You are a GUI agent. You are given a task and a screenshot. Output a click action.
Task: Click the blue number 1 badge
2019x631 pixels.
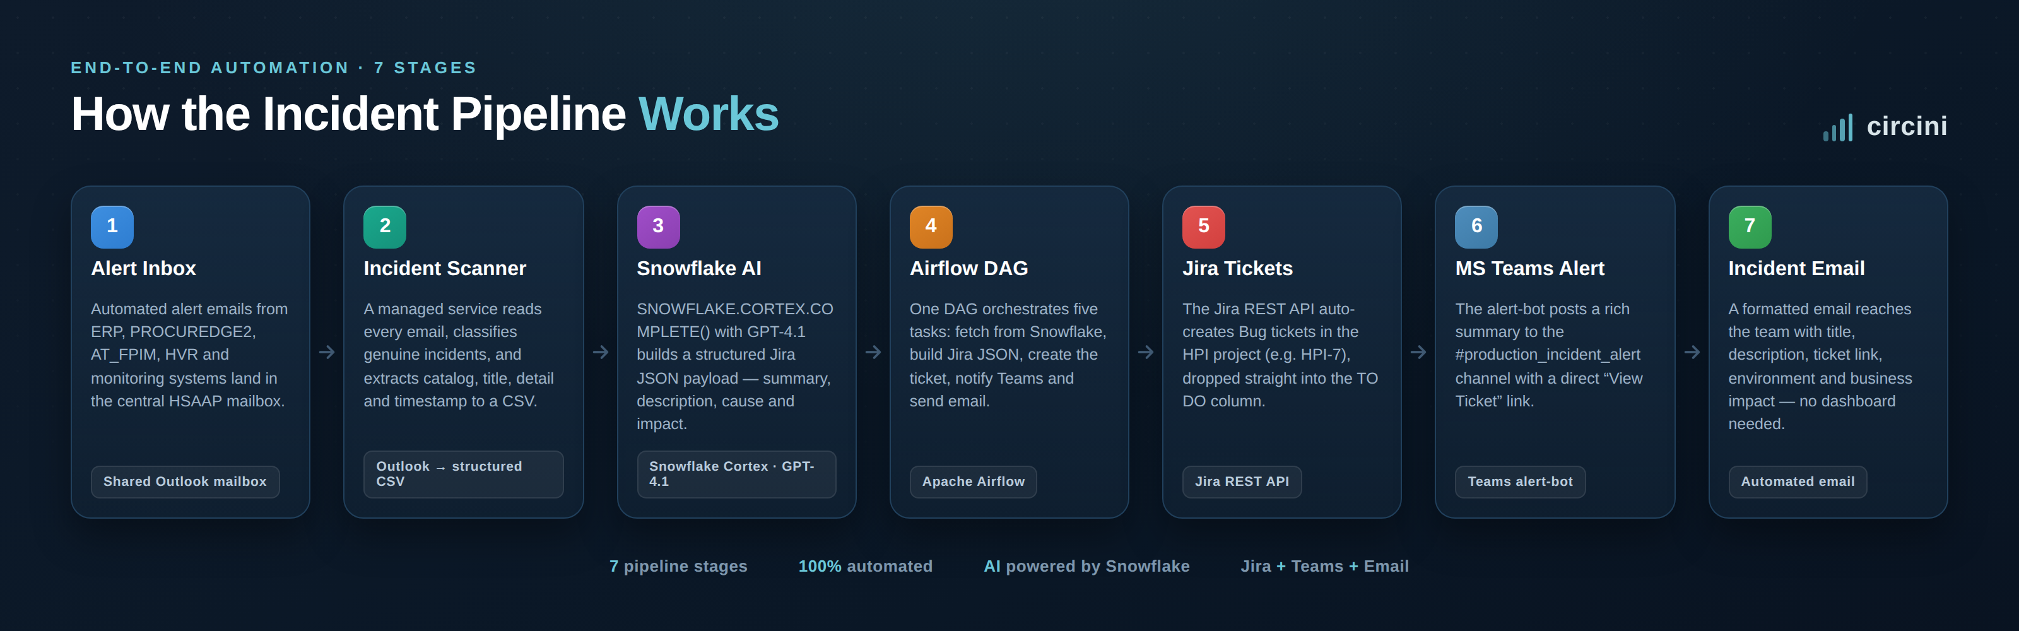point(112,227)
